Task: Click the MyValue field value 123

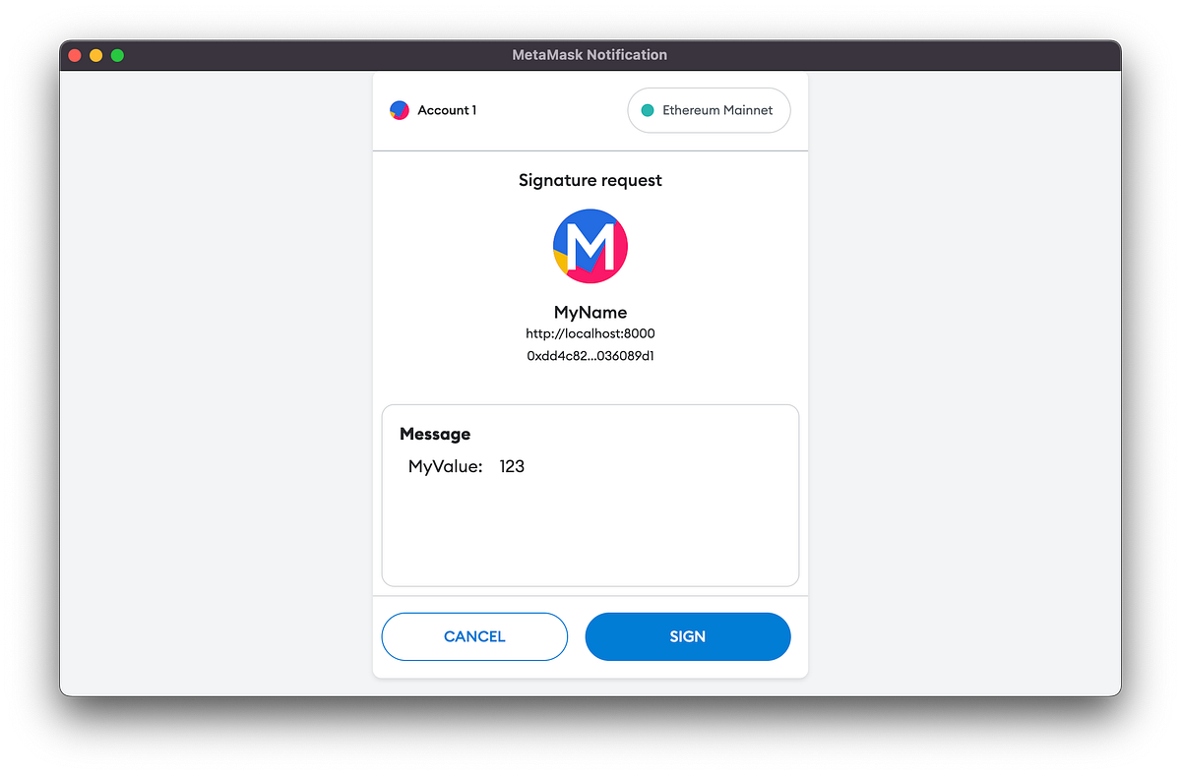Action: pos(512,466)
